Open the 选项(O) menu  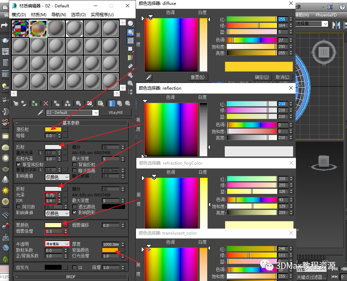[78, 14]
